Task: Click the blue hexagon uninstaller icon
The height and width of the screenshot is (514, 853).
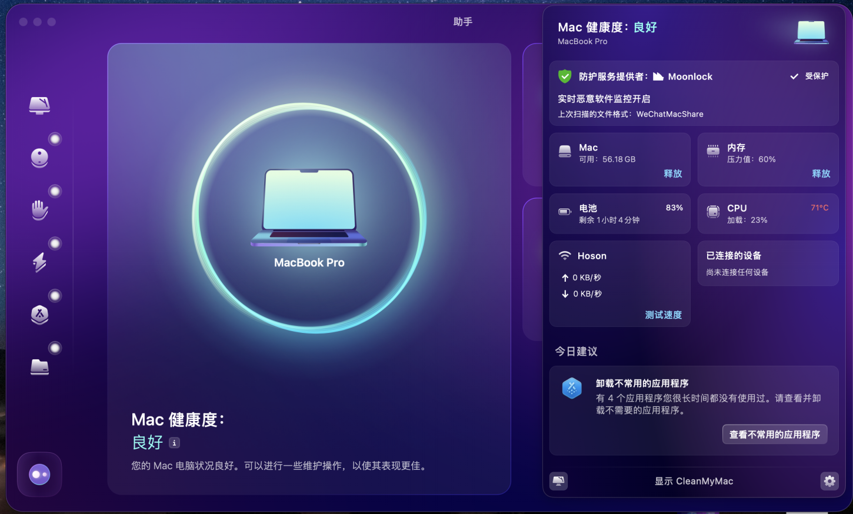Action: [x=572, y=388]
